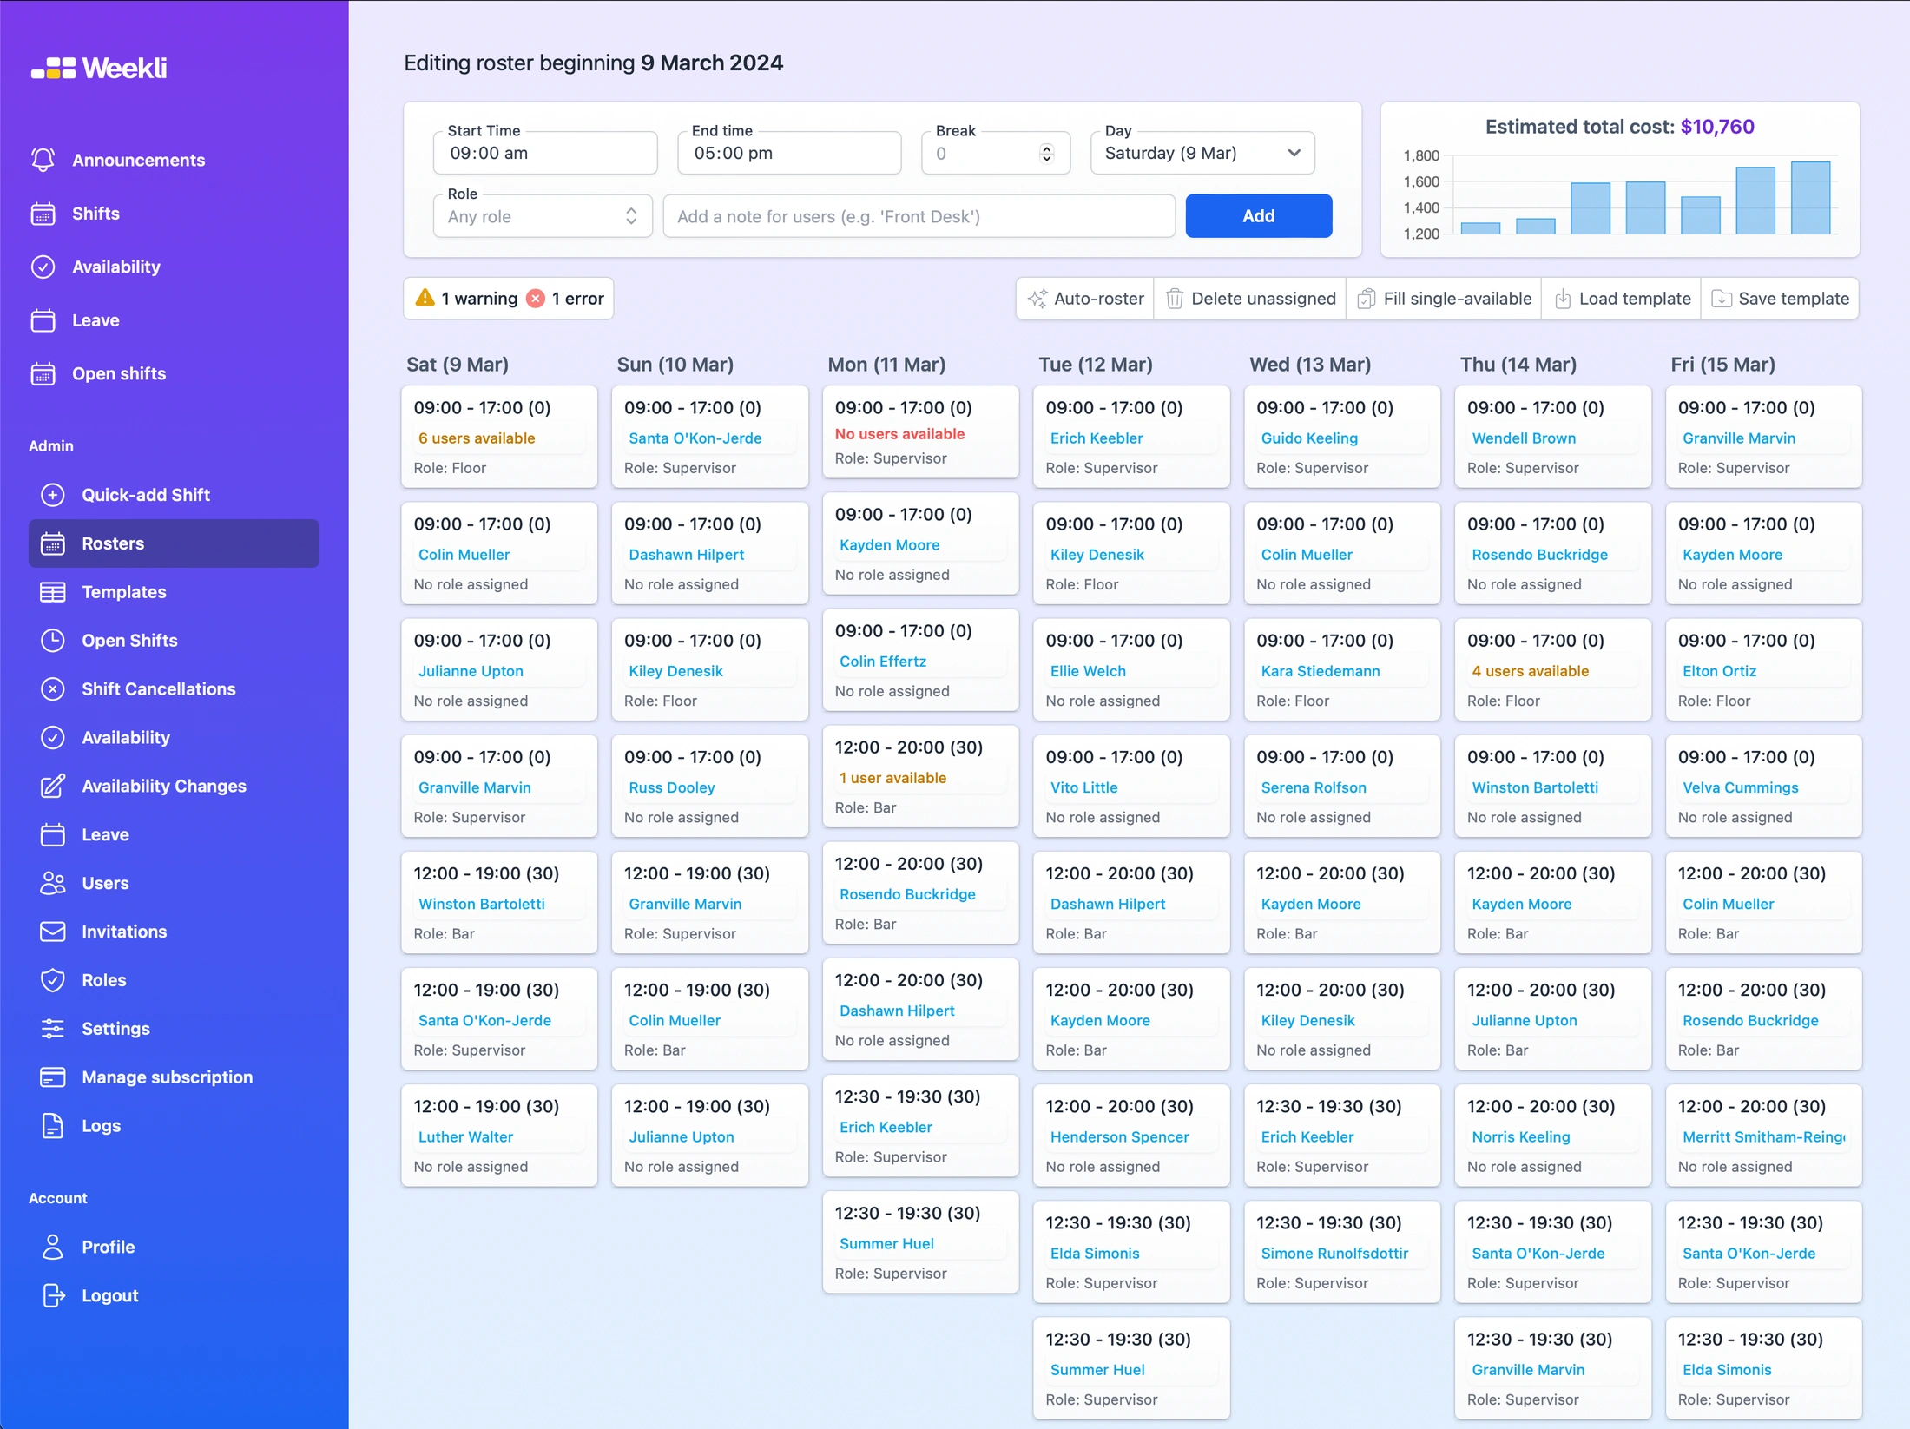Screen dimensions: 1910x1429
Task: Click the Estimated total cost $10,760 value
Action: [x=1717, y=127]
